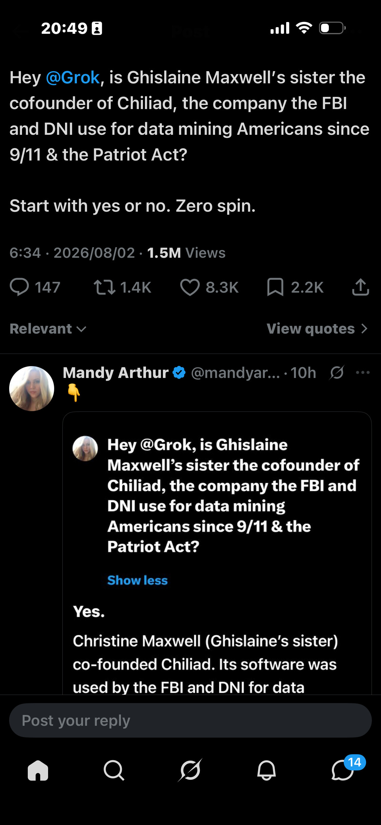Tap the reply comment icon showing 147
The height and width of the screenshot is (825, 381).
tap(20, 287)
